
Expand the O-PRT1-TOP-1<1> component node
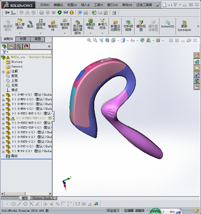[3, 119]
